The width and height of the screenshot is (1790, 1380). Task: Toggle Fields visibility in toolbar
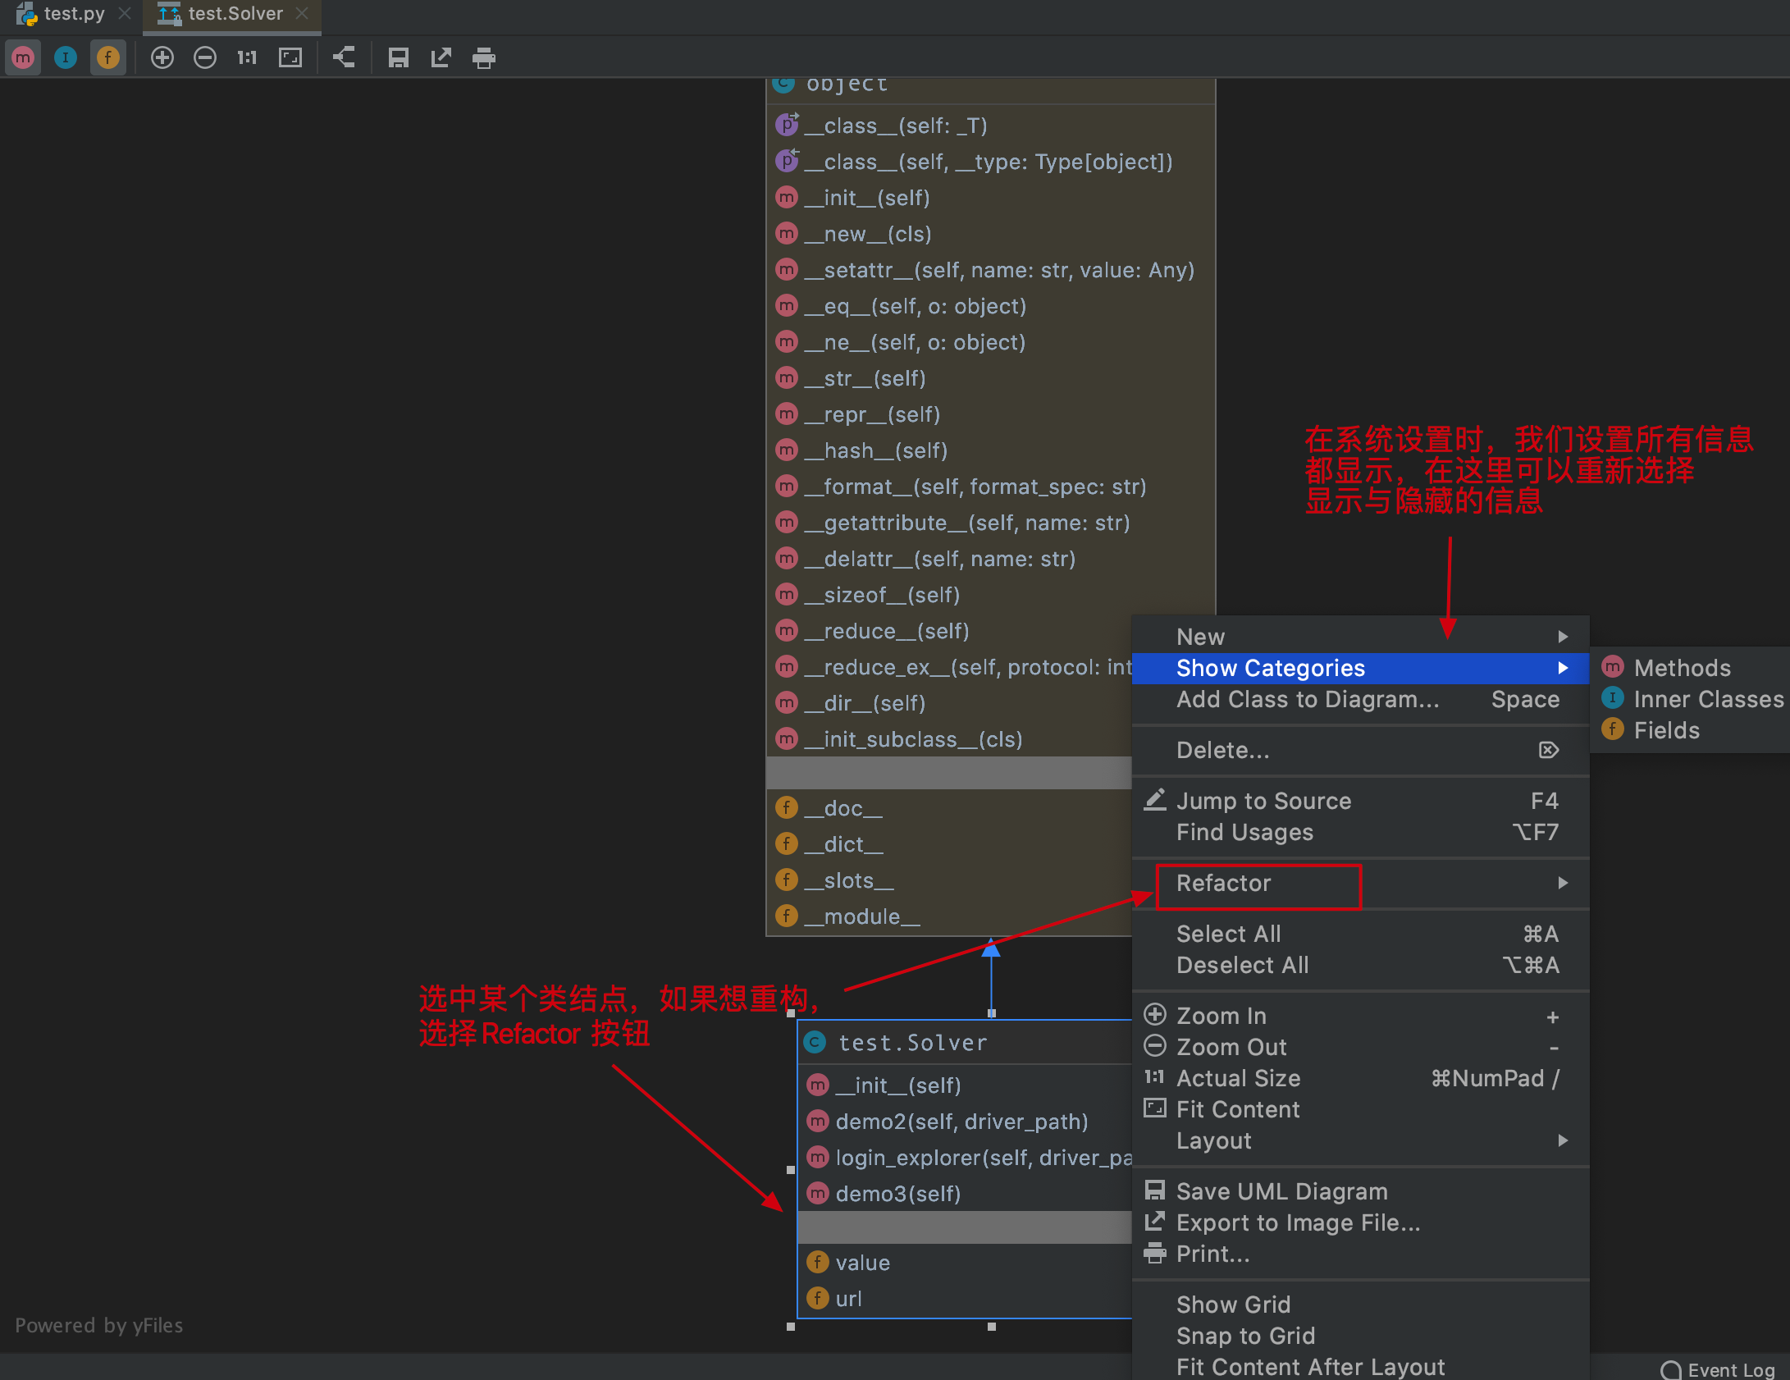point(108,57)
